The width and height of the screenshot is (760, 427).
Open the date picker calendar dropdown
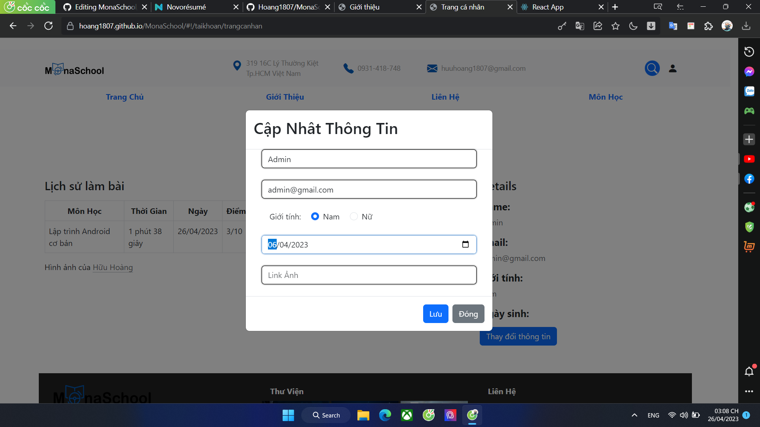click(x=466, y=244)
